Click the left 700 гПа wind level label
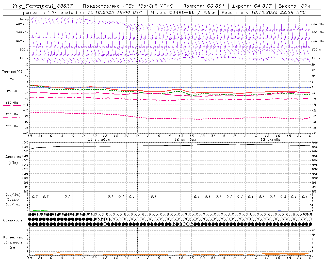The image size is (325, 260). point(22,32)
